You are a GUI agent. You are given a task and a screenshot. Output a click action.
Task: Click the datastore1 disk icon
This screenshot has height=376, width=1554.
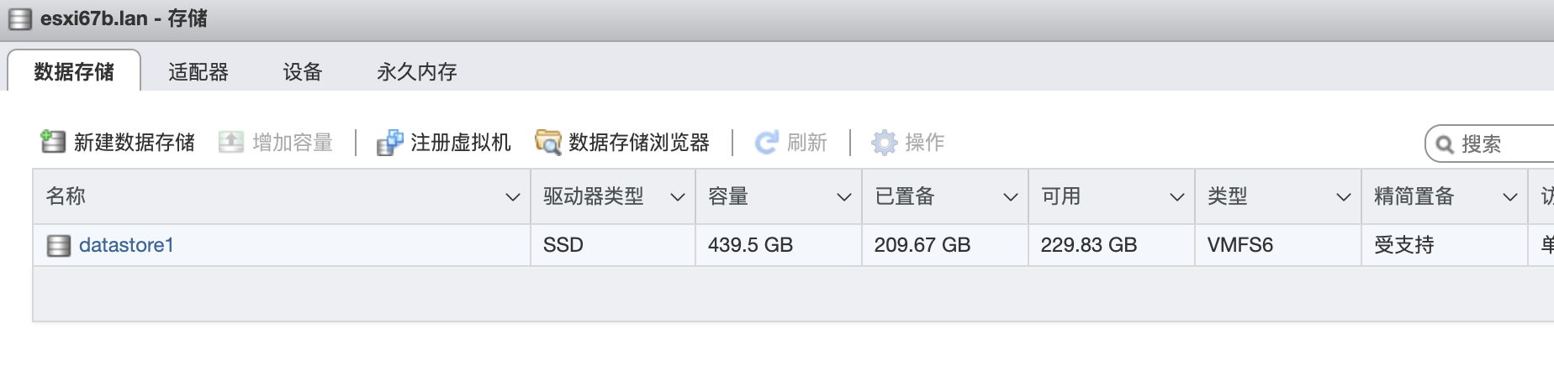pos(58,246)
